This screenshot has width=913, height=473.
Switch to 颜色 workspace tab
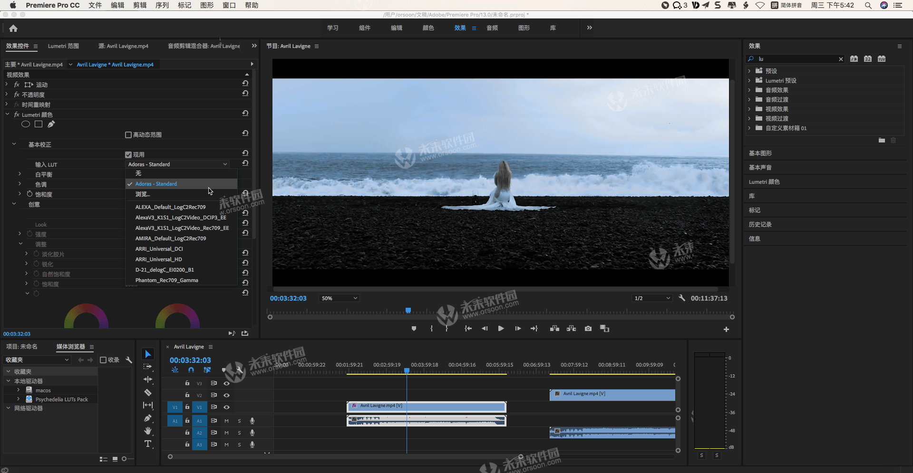click(428, 28)
